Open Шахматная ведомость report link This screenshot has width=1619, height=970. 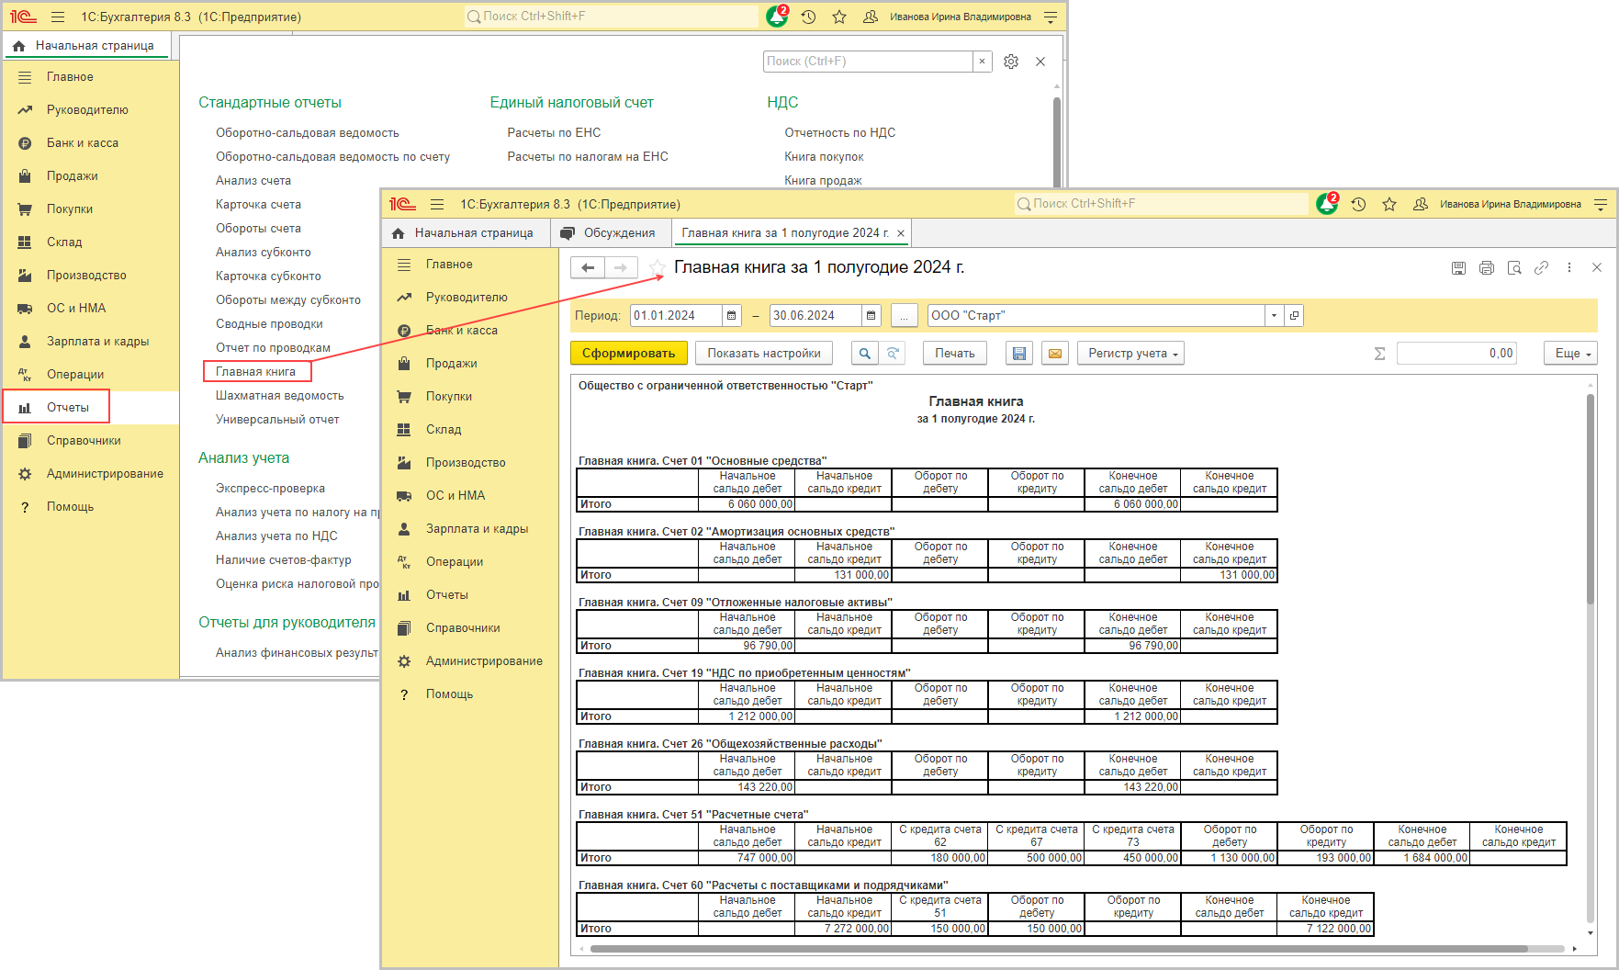(280, 396)
